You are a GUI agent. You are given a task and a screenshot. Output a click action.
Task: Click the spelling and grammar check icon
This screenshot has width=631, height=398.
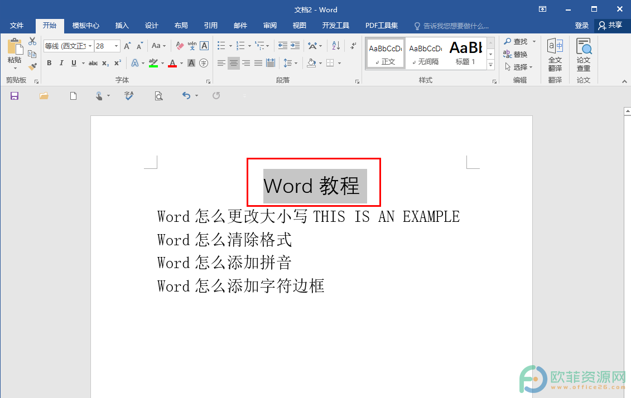click(129, 96)
